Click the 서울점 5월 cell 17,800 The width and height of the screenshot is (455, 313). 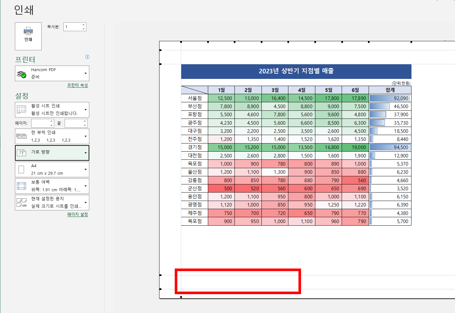pos(328,98)
